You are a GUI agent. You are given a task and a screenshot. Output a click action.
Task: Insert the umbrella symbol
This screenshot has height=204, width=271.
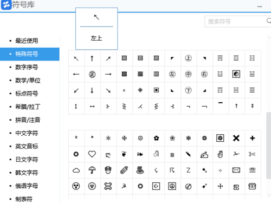pos(92,170)
